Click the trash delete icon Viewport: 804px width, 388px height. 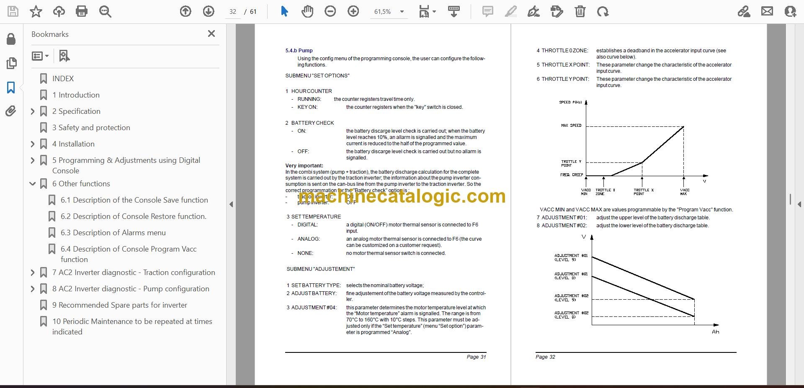click(580, 11)
